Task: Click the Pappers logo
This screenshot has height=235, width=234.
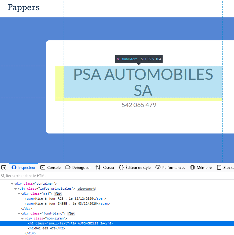Action: click(24, 7)
